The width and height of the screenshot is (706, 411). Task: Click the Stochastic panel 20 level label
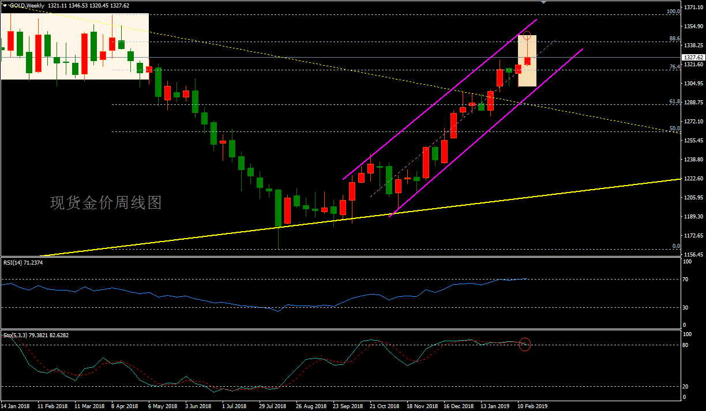[x=686, y=386]
